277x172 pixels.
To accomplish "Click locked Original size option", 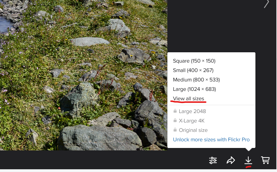I will (x=190, y=130).
